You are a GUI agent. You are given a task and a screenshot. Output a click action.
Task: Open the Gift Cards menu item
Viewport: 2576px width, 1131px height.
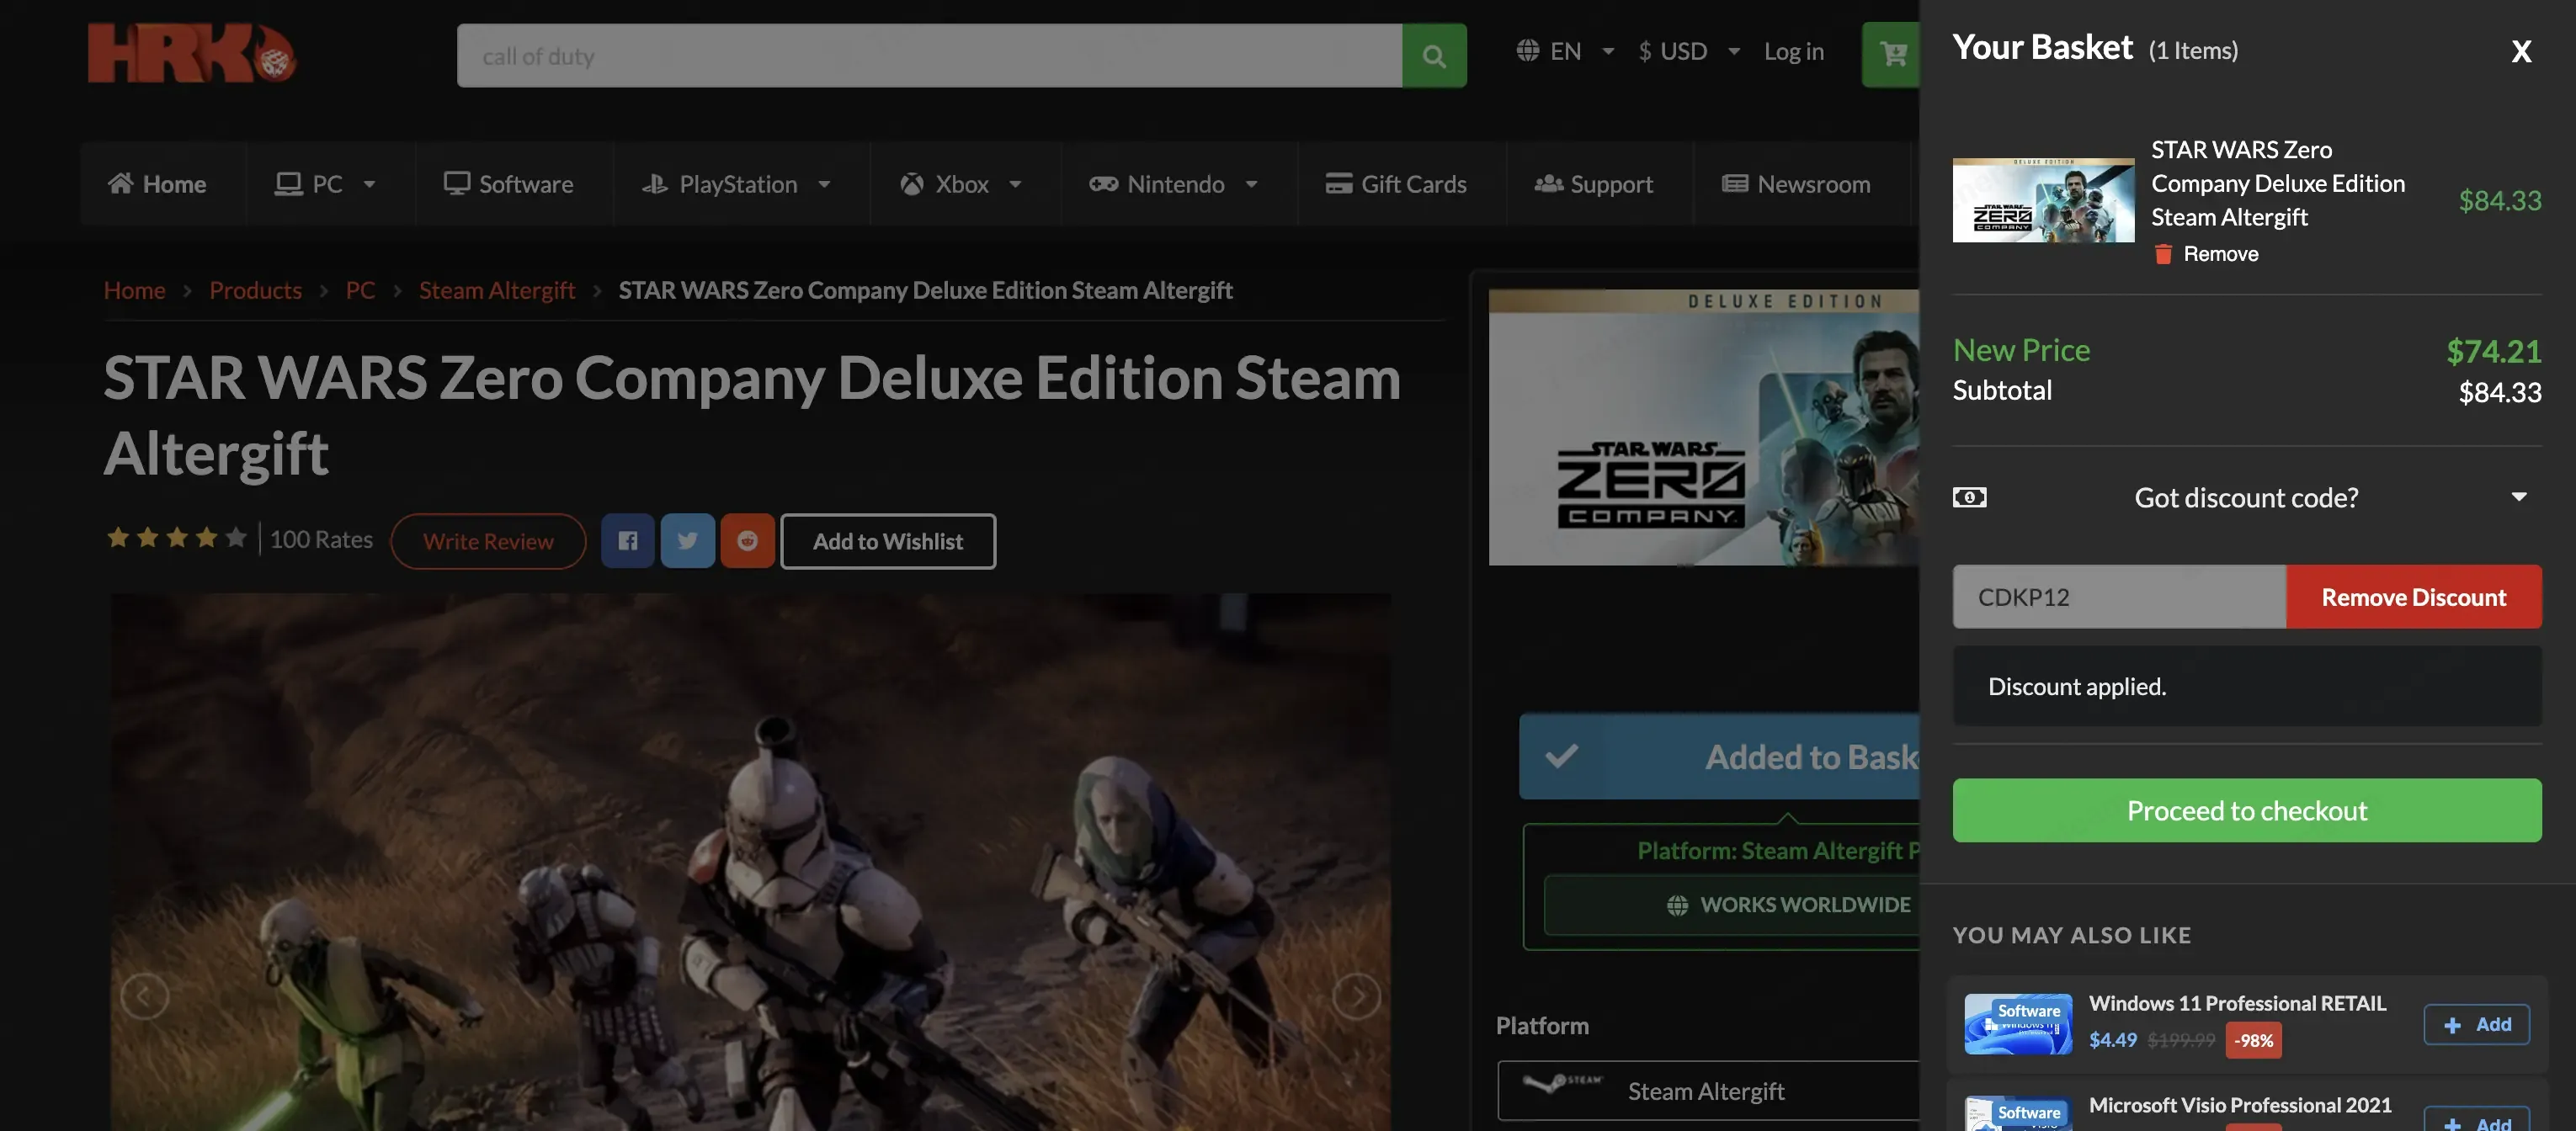[x=1396, y=184]
